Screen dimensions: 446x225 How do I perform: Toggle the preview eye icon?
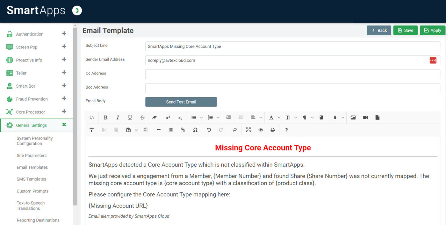261,130
